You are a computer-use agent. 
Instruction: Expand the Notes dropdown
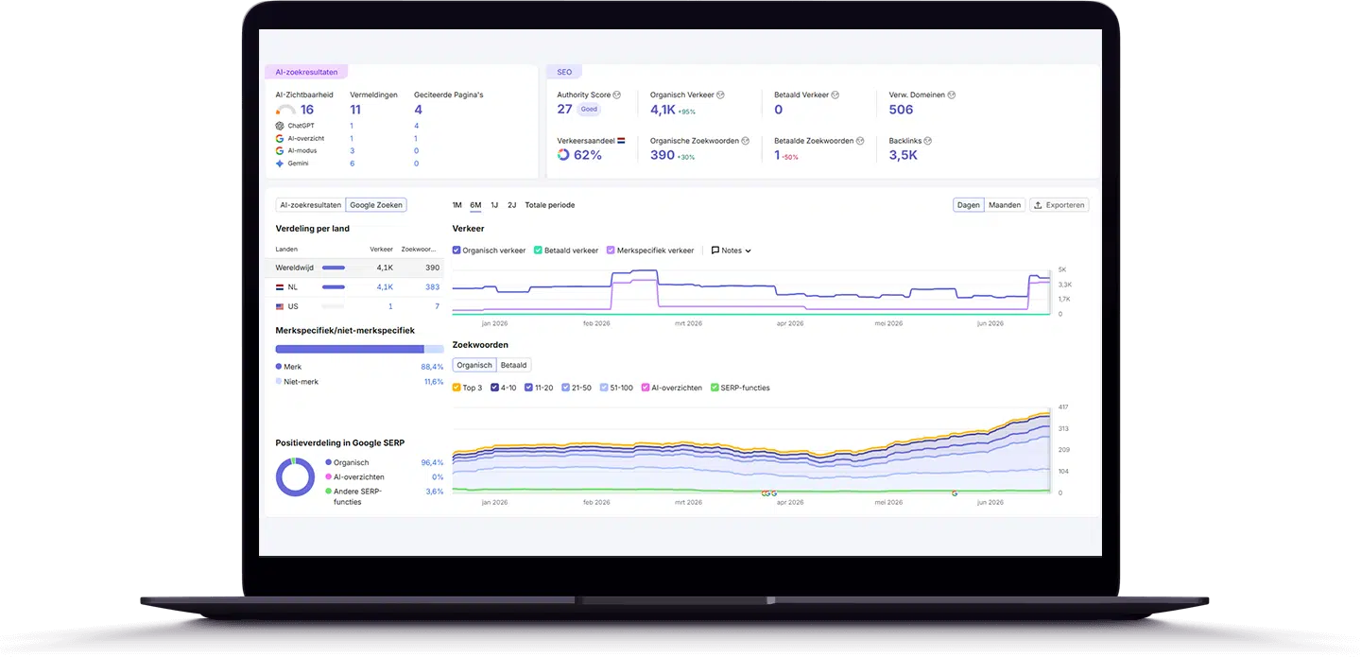click(x=732, y=251)
